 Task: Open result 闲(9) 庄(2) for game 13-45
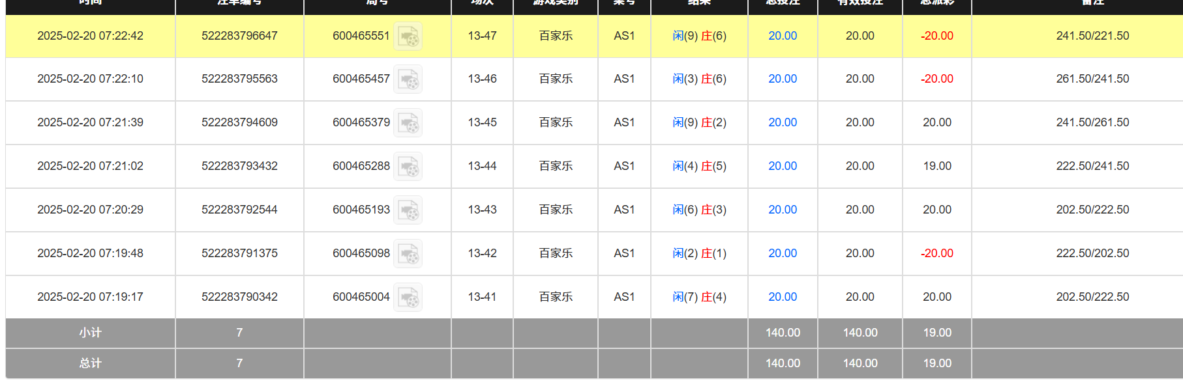click(699, 122)
